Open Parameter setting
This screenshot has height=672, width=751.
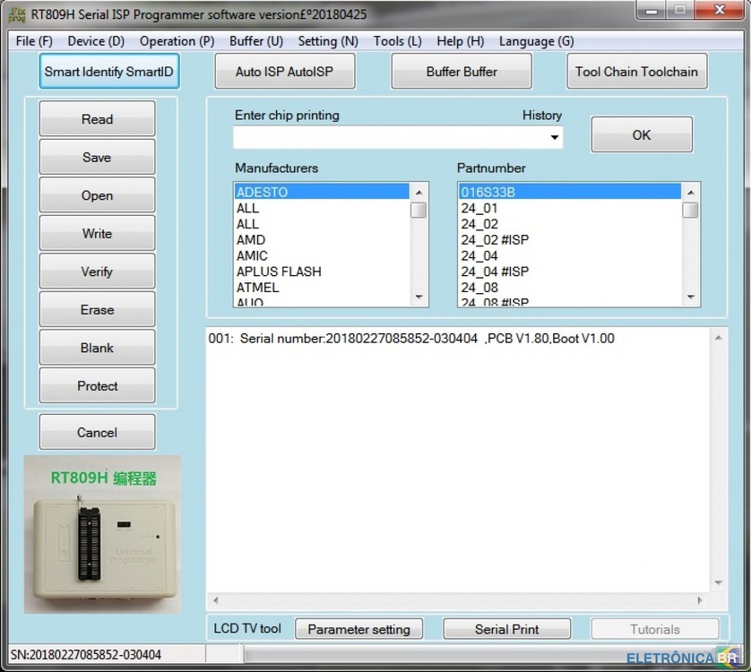click(x=358, y=628)
